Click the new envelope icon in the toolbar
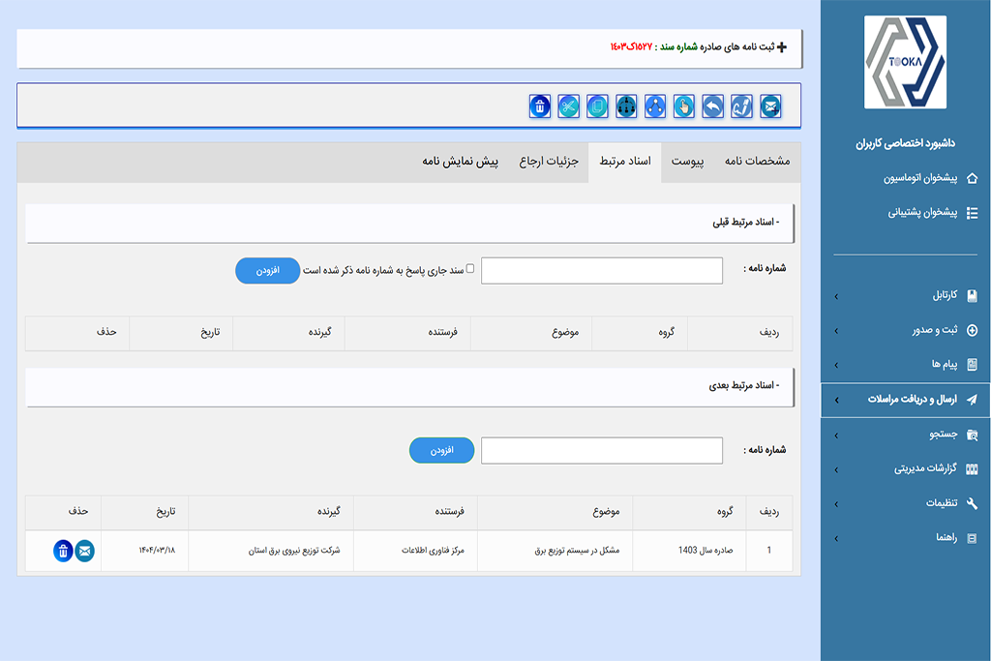The height and width of the screenshot is (661, 991). tap(771, 106)
